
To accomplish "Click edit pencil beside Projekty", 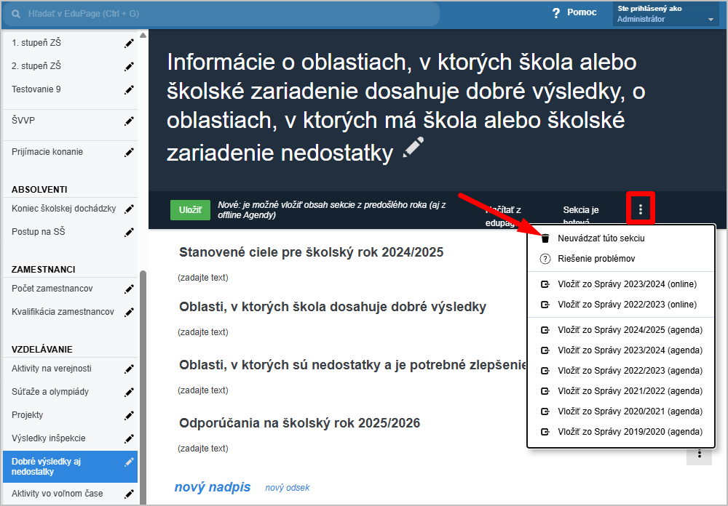I will click(129, 416).
